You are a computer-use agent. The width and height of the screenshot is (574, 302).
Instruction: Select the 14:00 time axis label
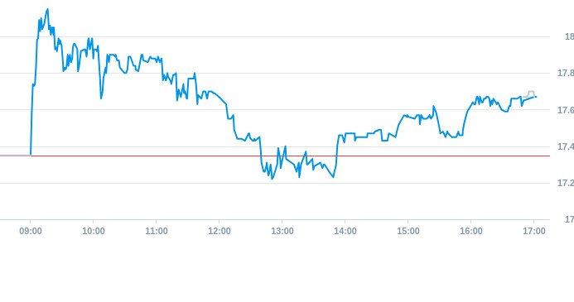coord(345,232)
